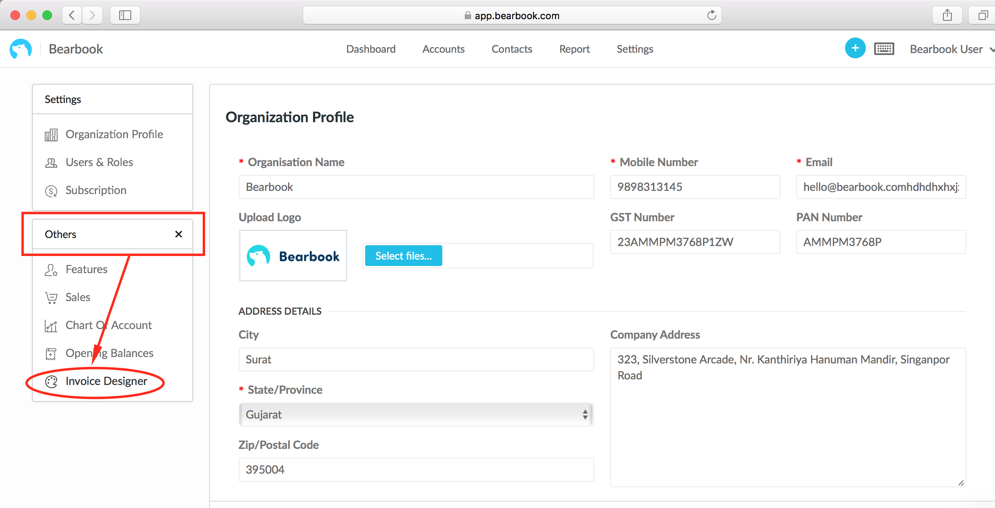Toggle the Safari sidebar button
This screenshot has height=508, width=995.
pyautogui.click(x=125, y=15)
